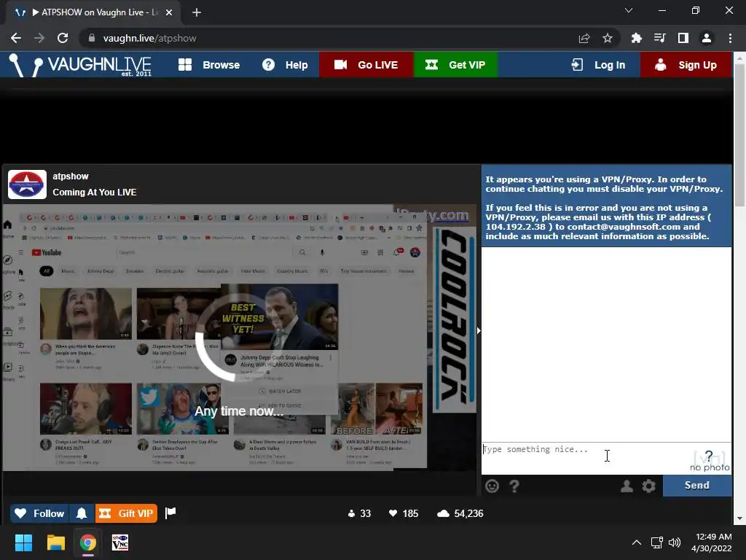Open a new browser tab

(197, 12)
